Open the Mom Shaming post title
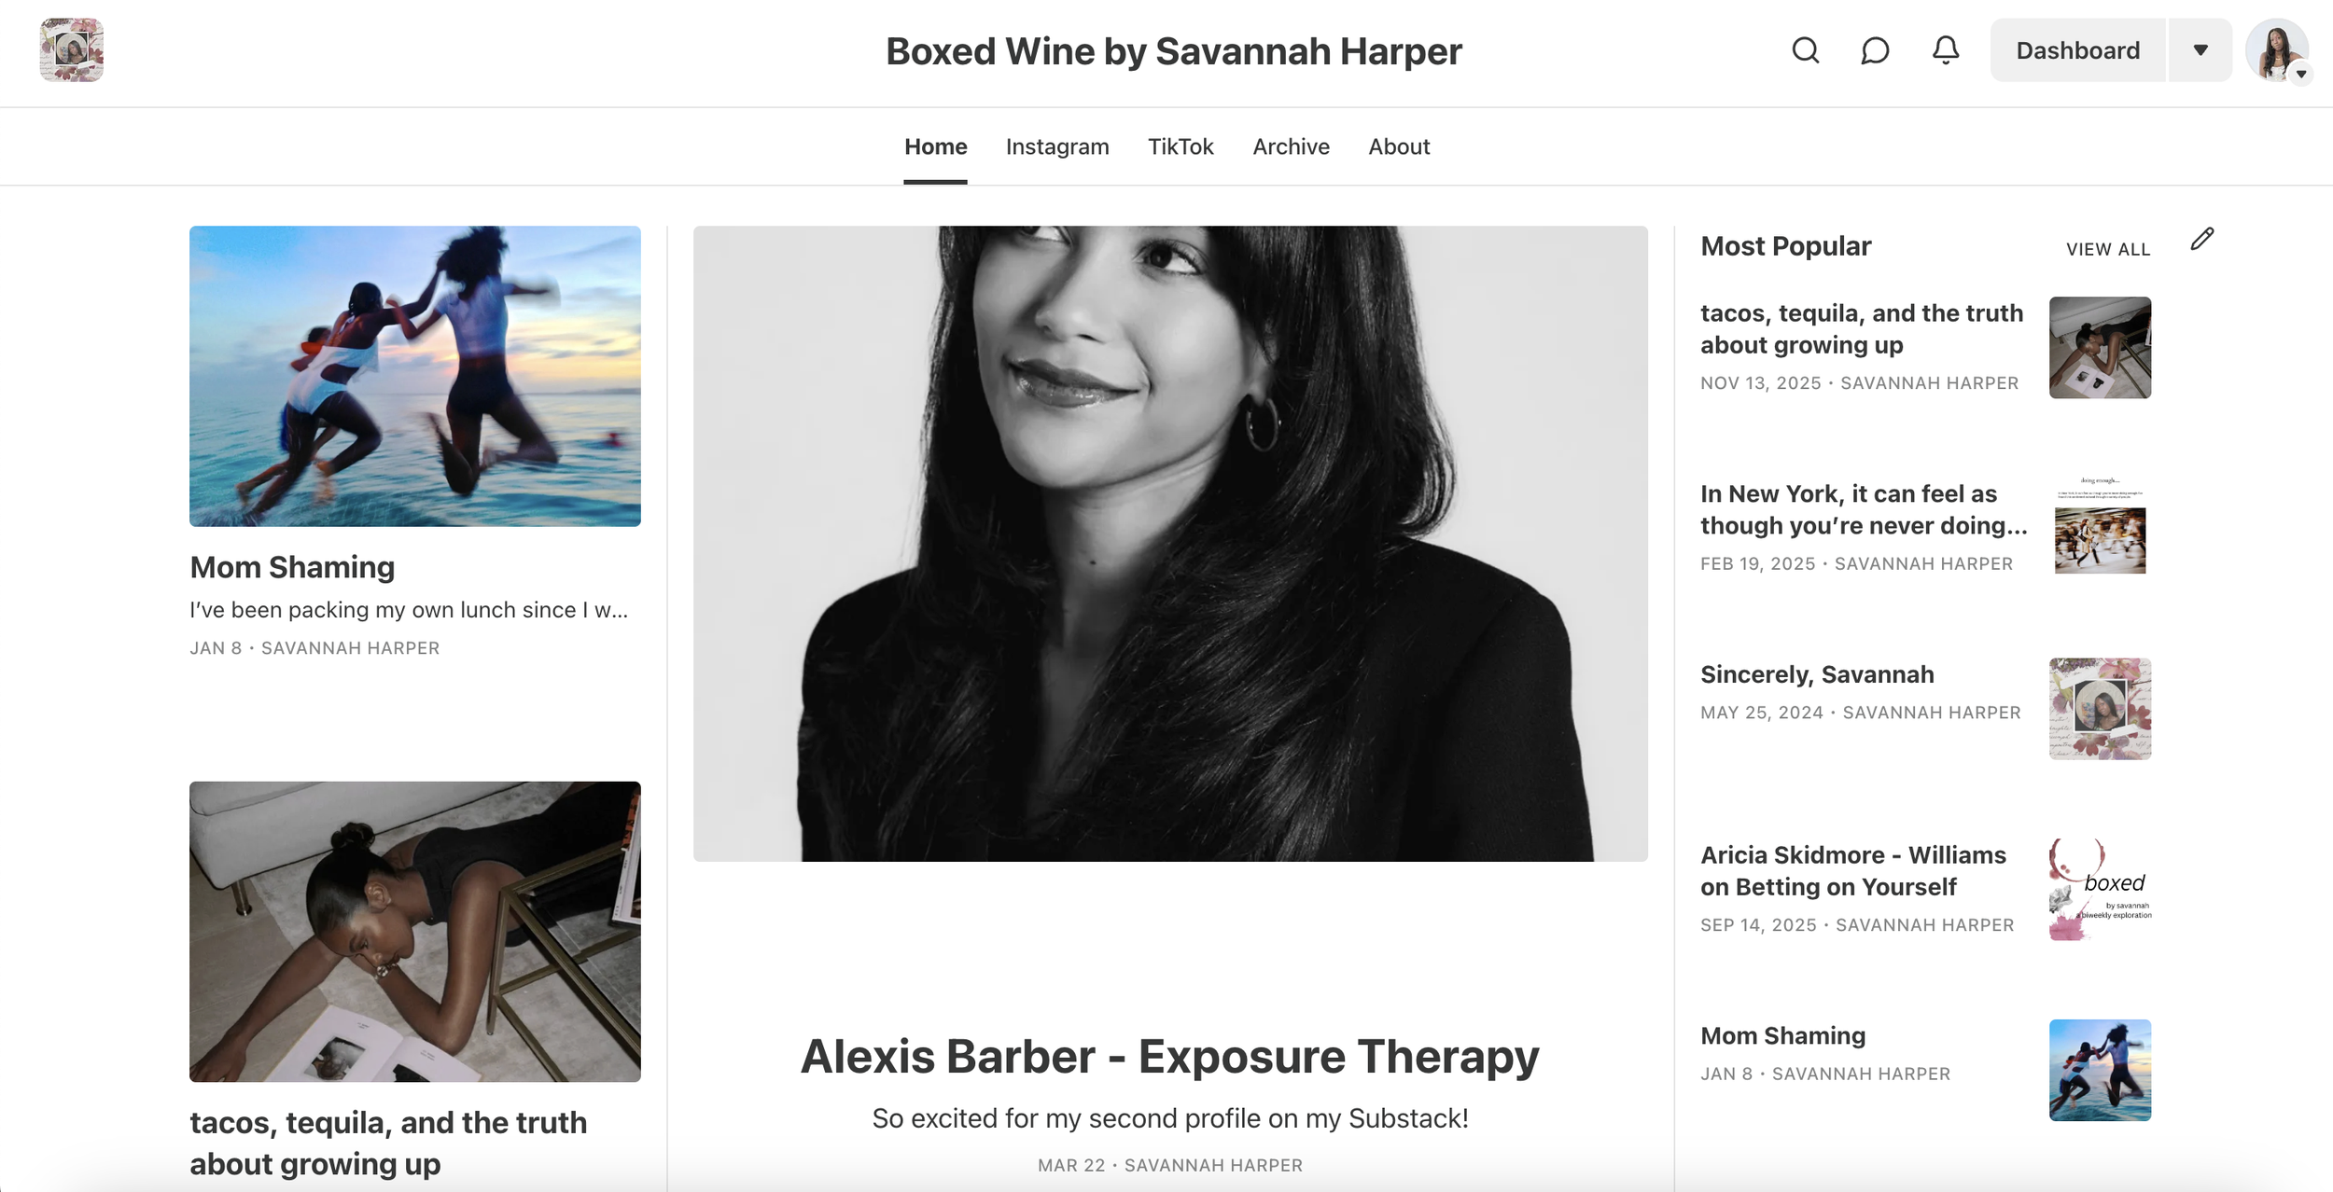 click(x=292, y=567)
